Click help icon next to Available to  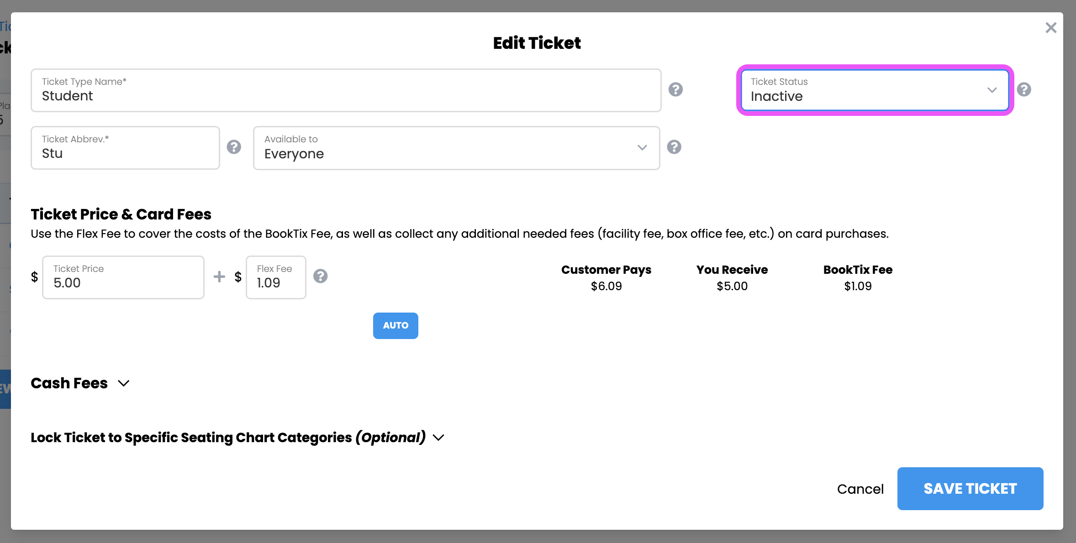674,147
